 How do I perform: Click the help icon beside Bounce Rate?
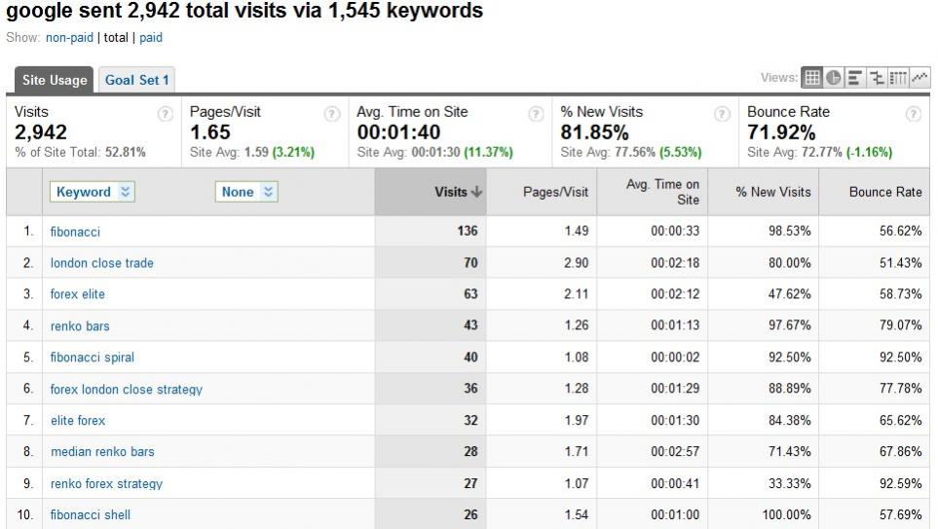coord(913,113)
